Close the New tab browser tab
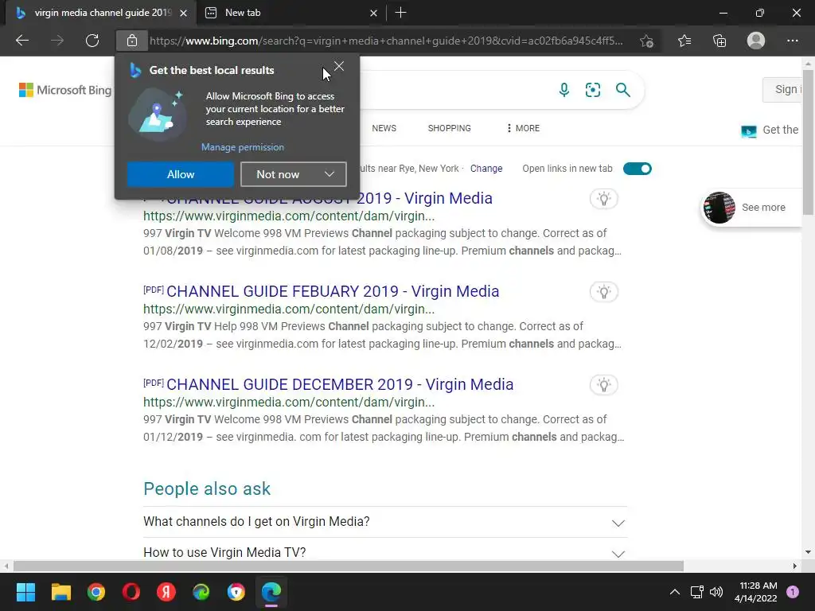The width and height of the screenshot is (815, 611). (373, 13)
